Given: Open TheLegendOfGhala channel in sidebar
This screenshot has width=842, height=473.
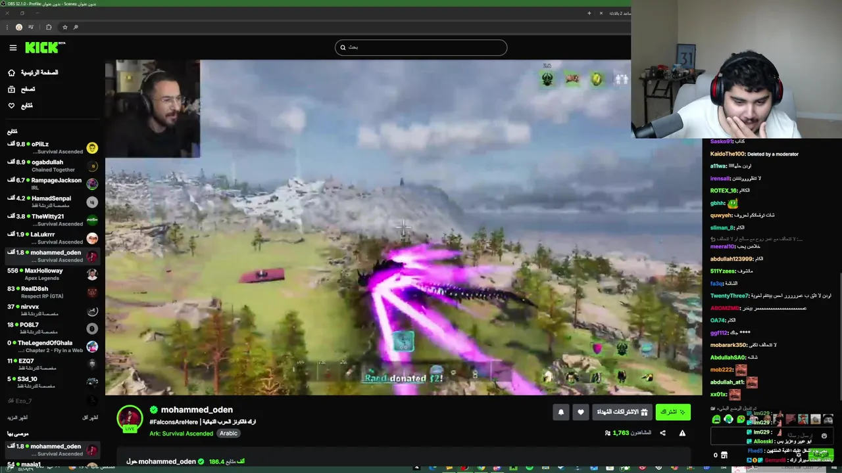Looking at the screenshot, I should click(x=53, y=346).
